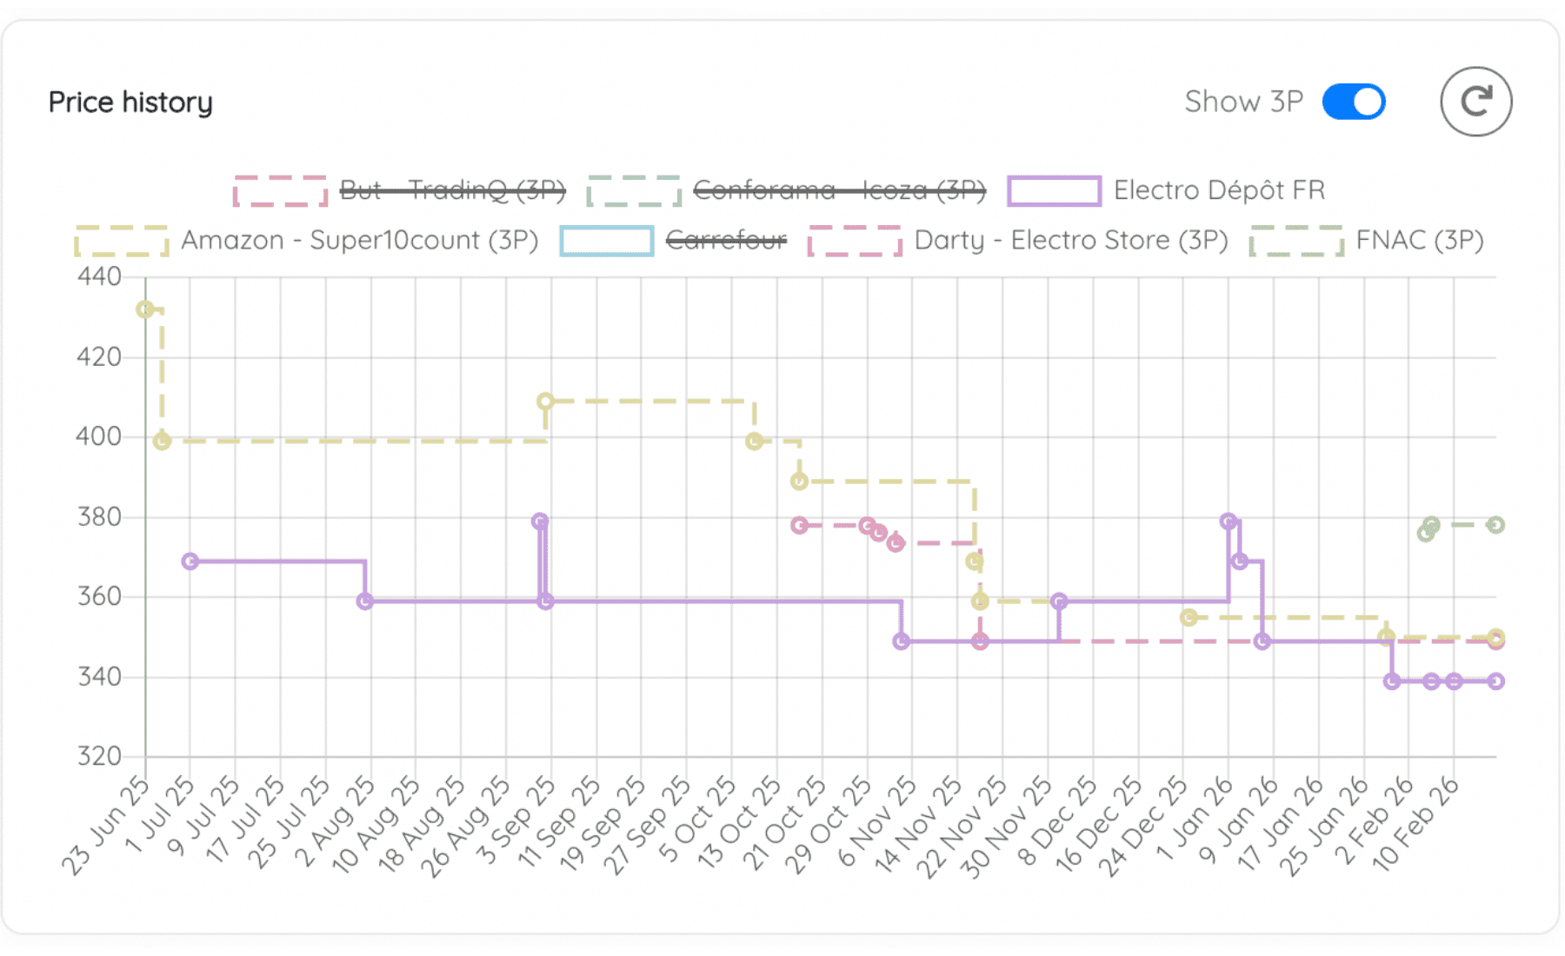1565x956 pixels.
Task: Click the purple data point at 1 Jan 26
Action: click(x=1229, y=520)
